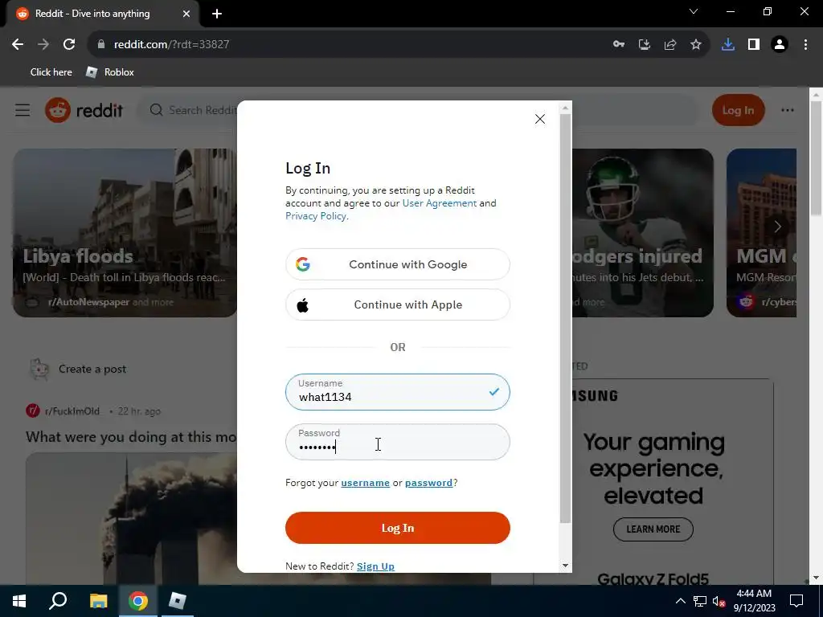823x617 pixels.
Task: Open the notification center icon
Action: click(796, 601)
